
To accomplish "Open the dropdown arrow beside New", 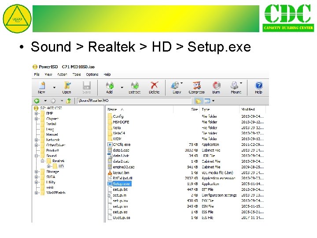I will pos(54,87).
